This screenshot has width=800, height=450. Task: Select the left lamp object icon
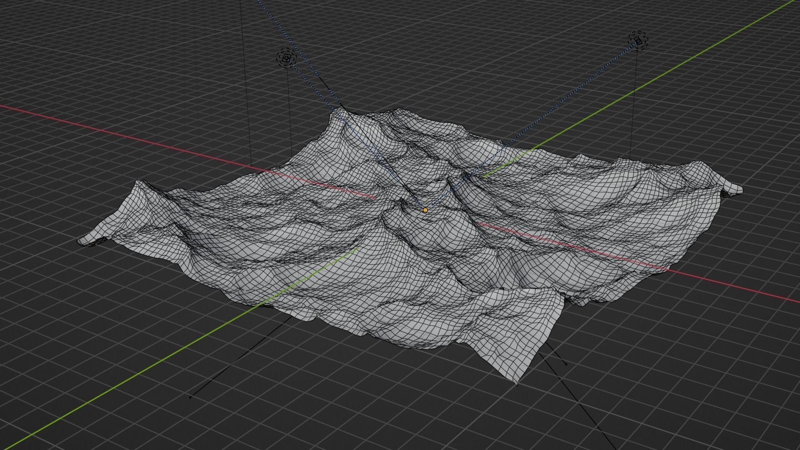(x=286, y=58)
